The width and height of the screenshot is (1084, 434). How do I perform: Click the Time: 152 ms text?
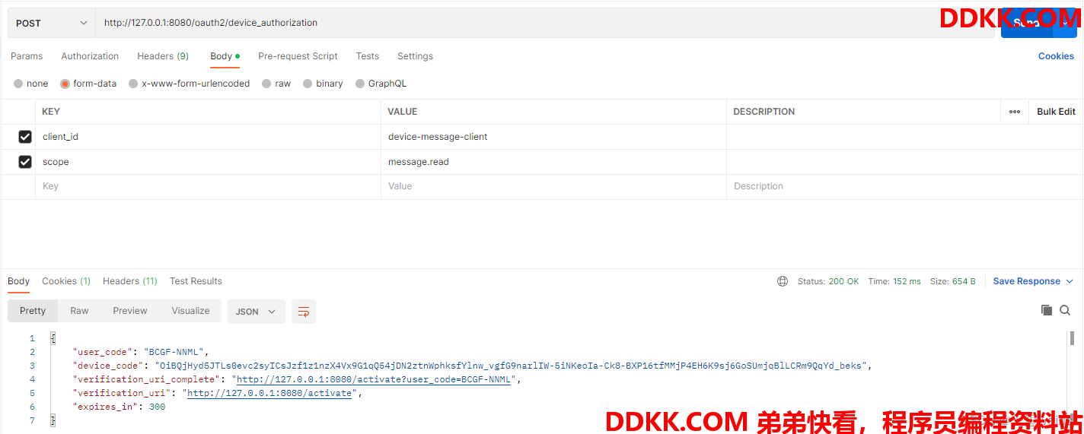[894, 281]
